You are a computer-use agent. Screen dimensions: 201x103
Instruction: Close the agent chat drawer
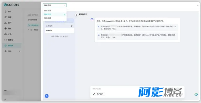pyautogui.click(x=198, y=5)
